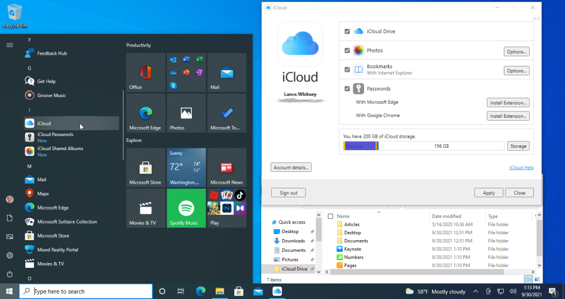565x299 pixels.
Task: Open the Microsoft To Do tile
Action: (x=227, y=113)
